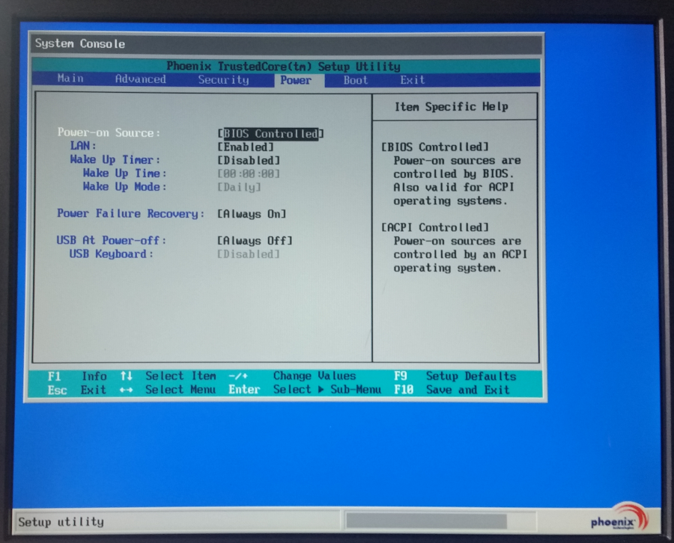Screen dimensions: 674x543
Task: Open the Advanced setup tab
Action: coord(140,79)
